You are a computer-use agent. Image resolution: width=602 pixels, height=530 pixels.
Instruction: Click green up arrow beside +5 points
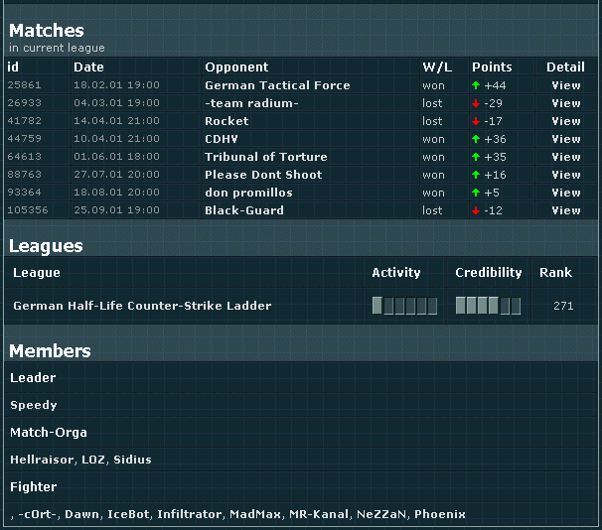pos(476,193)
